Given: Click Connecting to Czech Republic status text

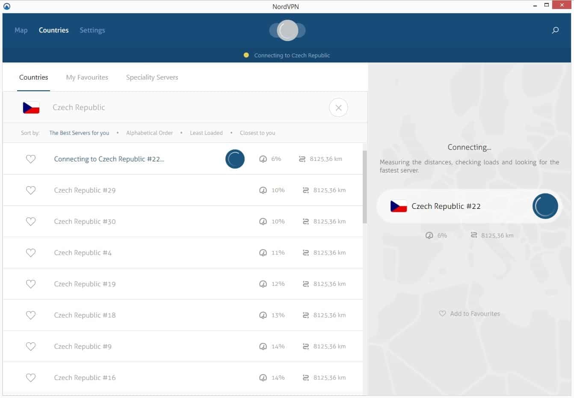Looking at the screenshot, I should [292, 56].
